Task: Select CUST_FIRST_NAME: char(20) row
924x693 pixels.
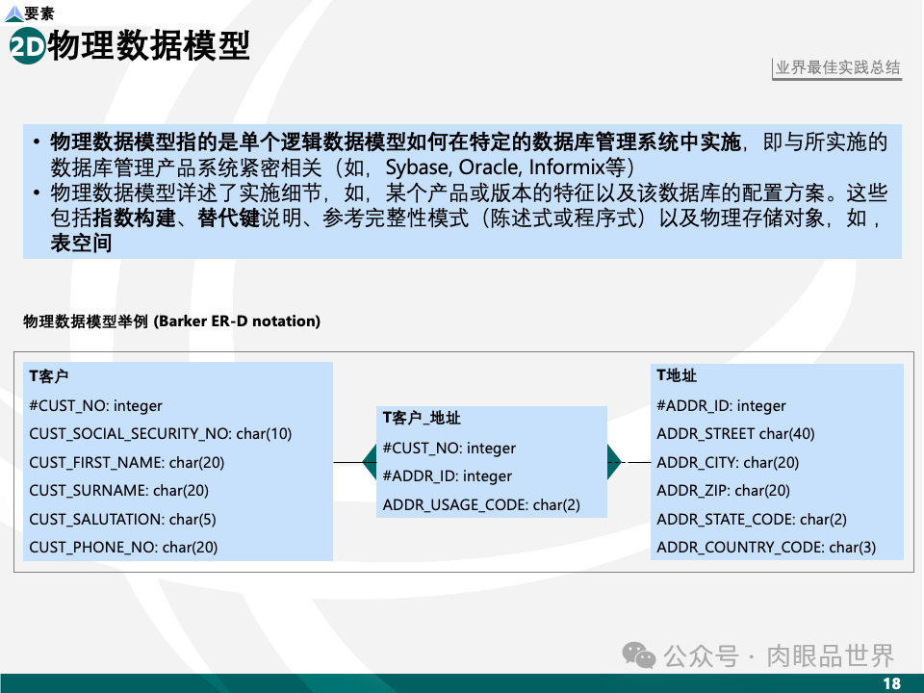Action: click(127, 463)
